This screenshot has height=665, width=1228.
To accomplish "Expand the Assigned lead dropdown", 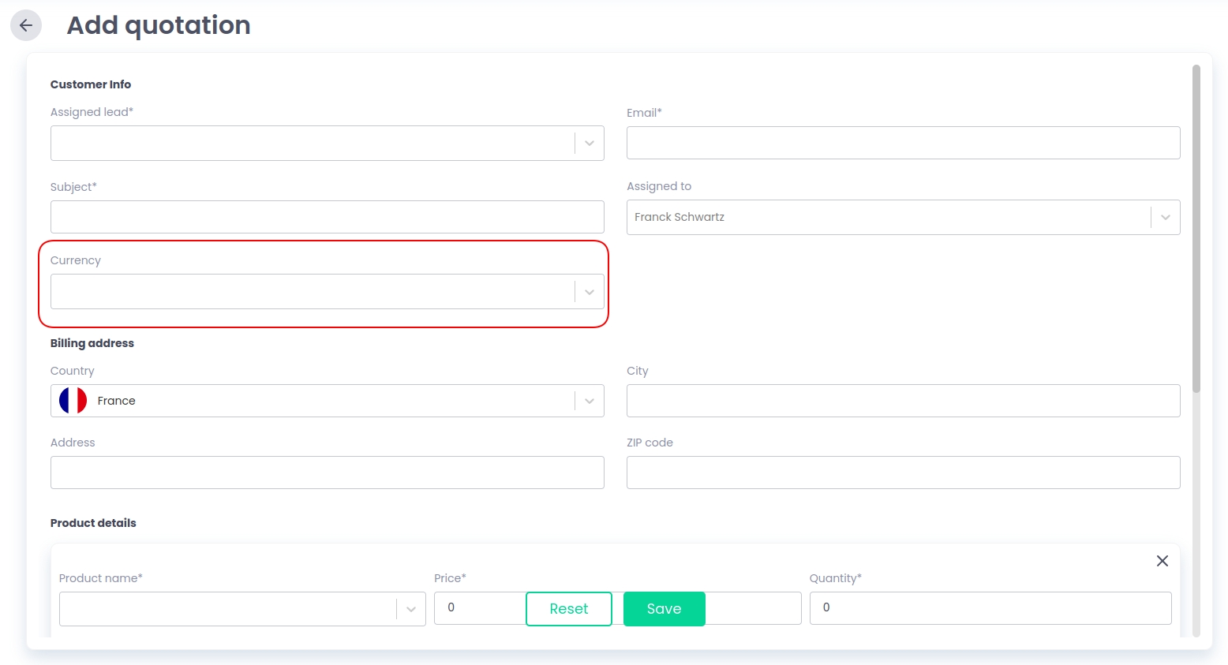I will 589,144.
